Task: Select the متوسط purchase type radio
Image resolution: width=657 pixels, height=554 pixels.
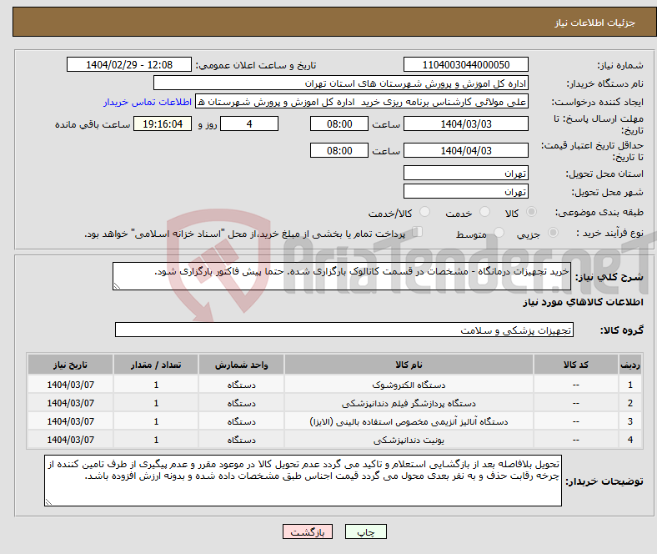Action: point(499,232)
